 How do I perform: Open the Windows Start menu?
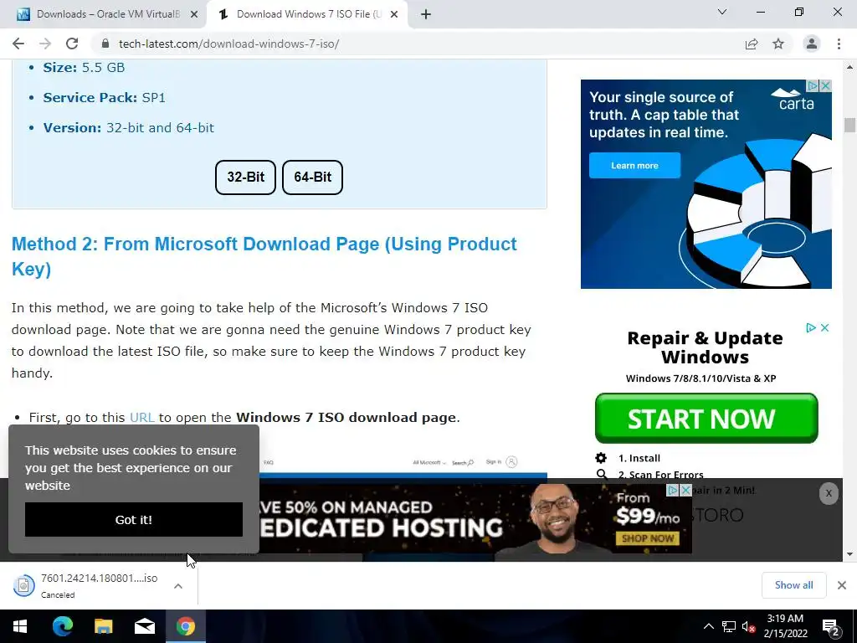pyautogui.click(x=20, y=626)
